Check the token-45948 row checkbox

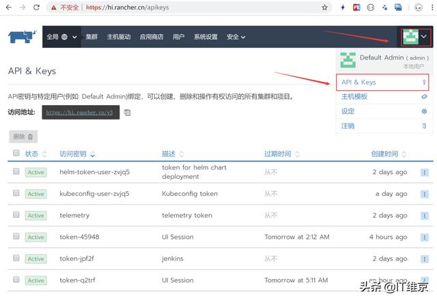click(x=16, y=236)
